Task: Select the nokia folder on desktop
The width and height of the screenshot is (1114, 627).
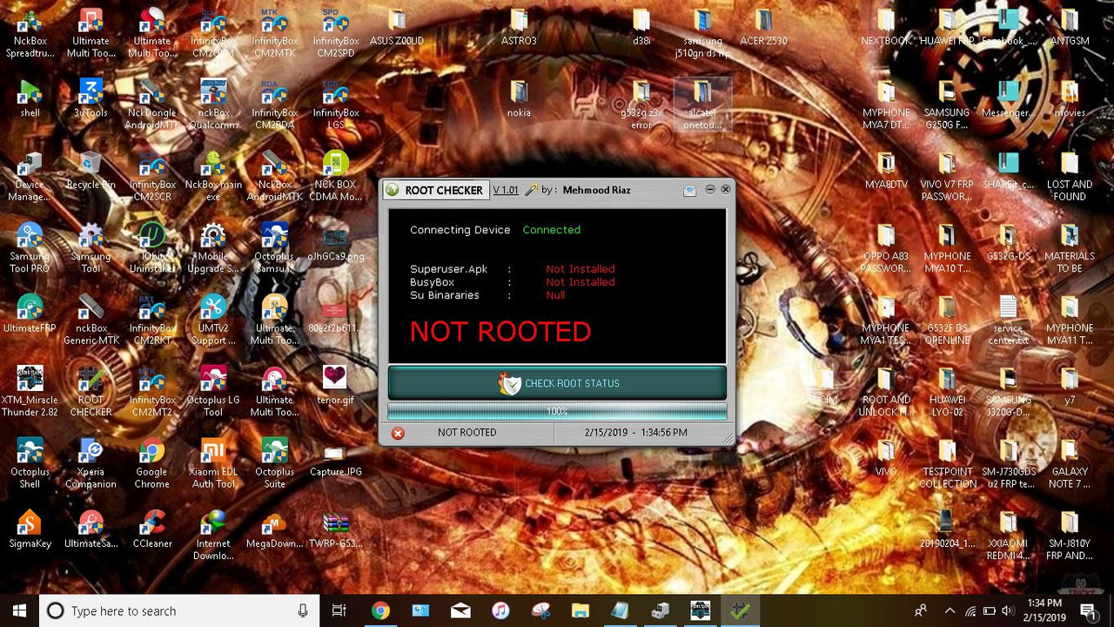Action: click(519, 98)
